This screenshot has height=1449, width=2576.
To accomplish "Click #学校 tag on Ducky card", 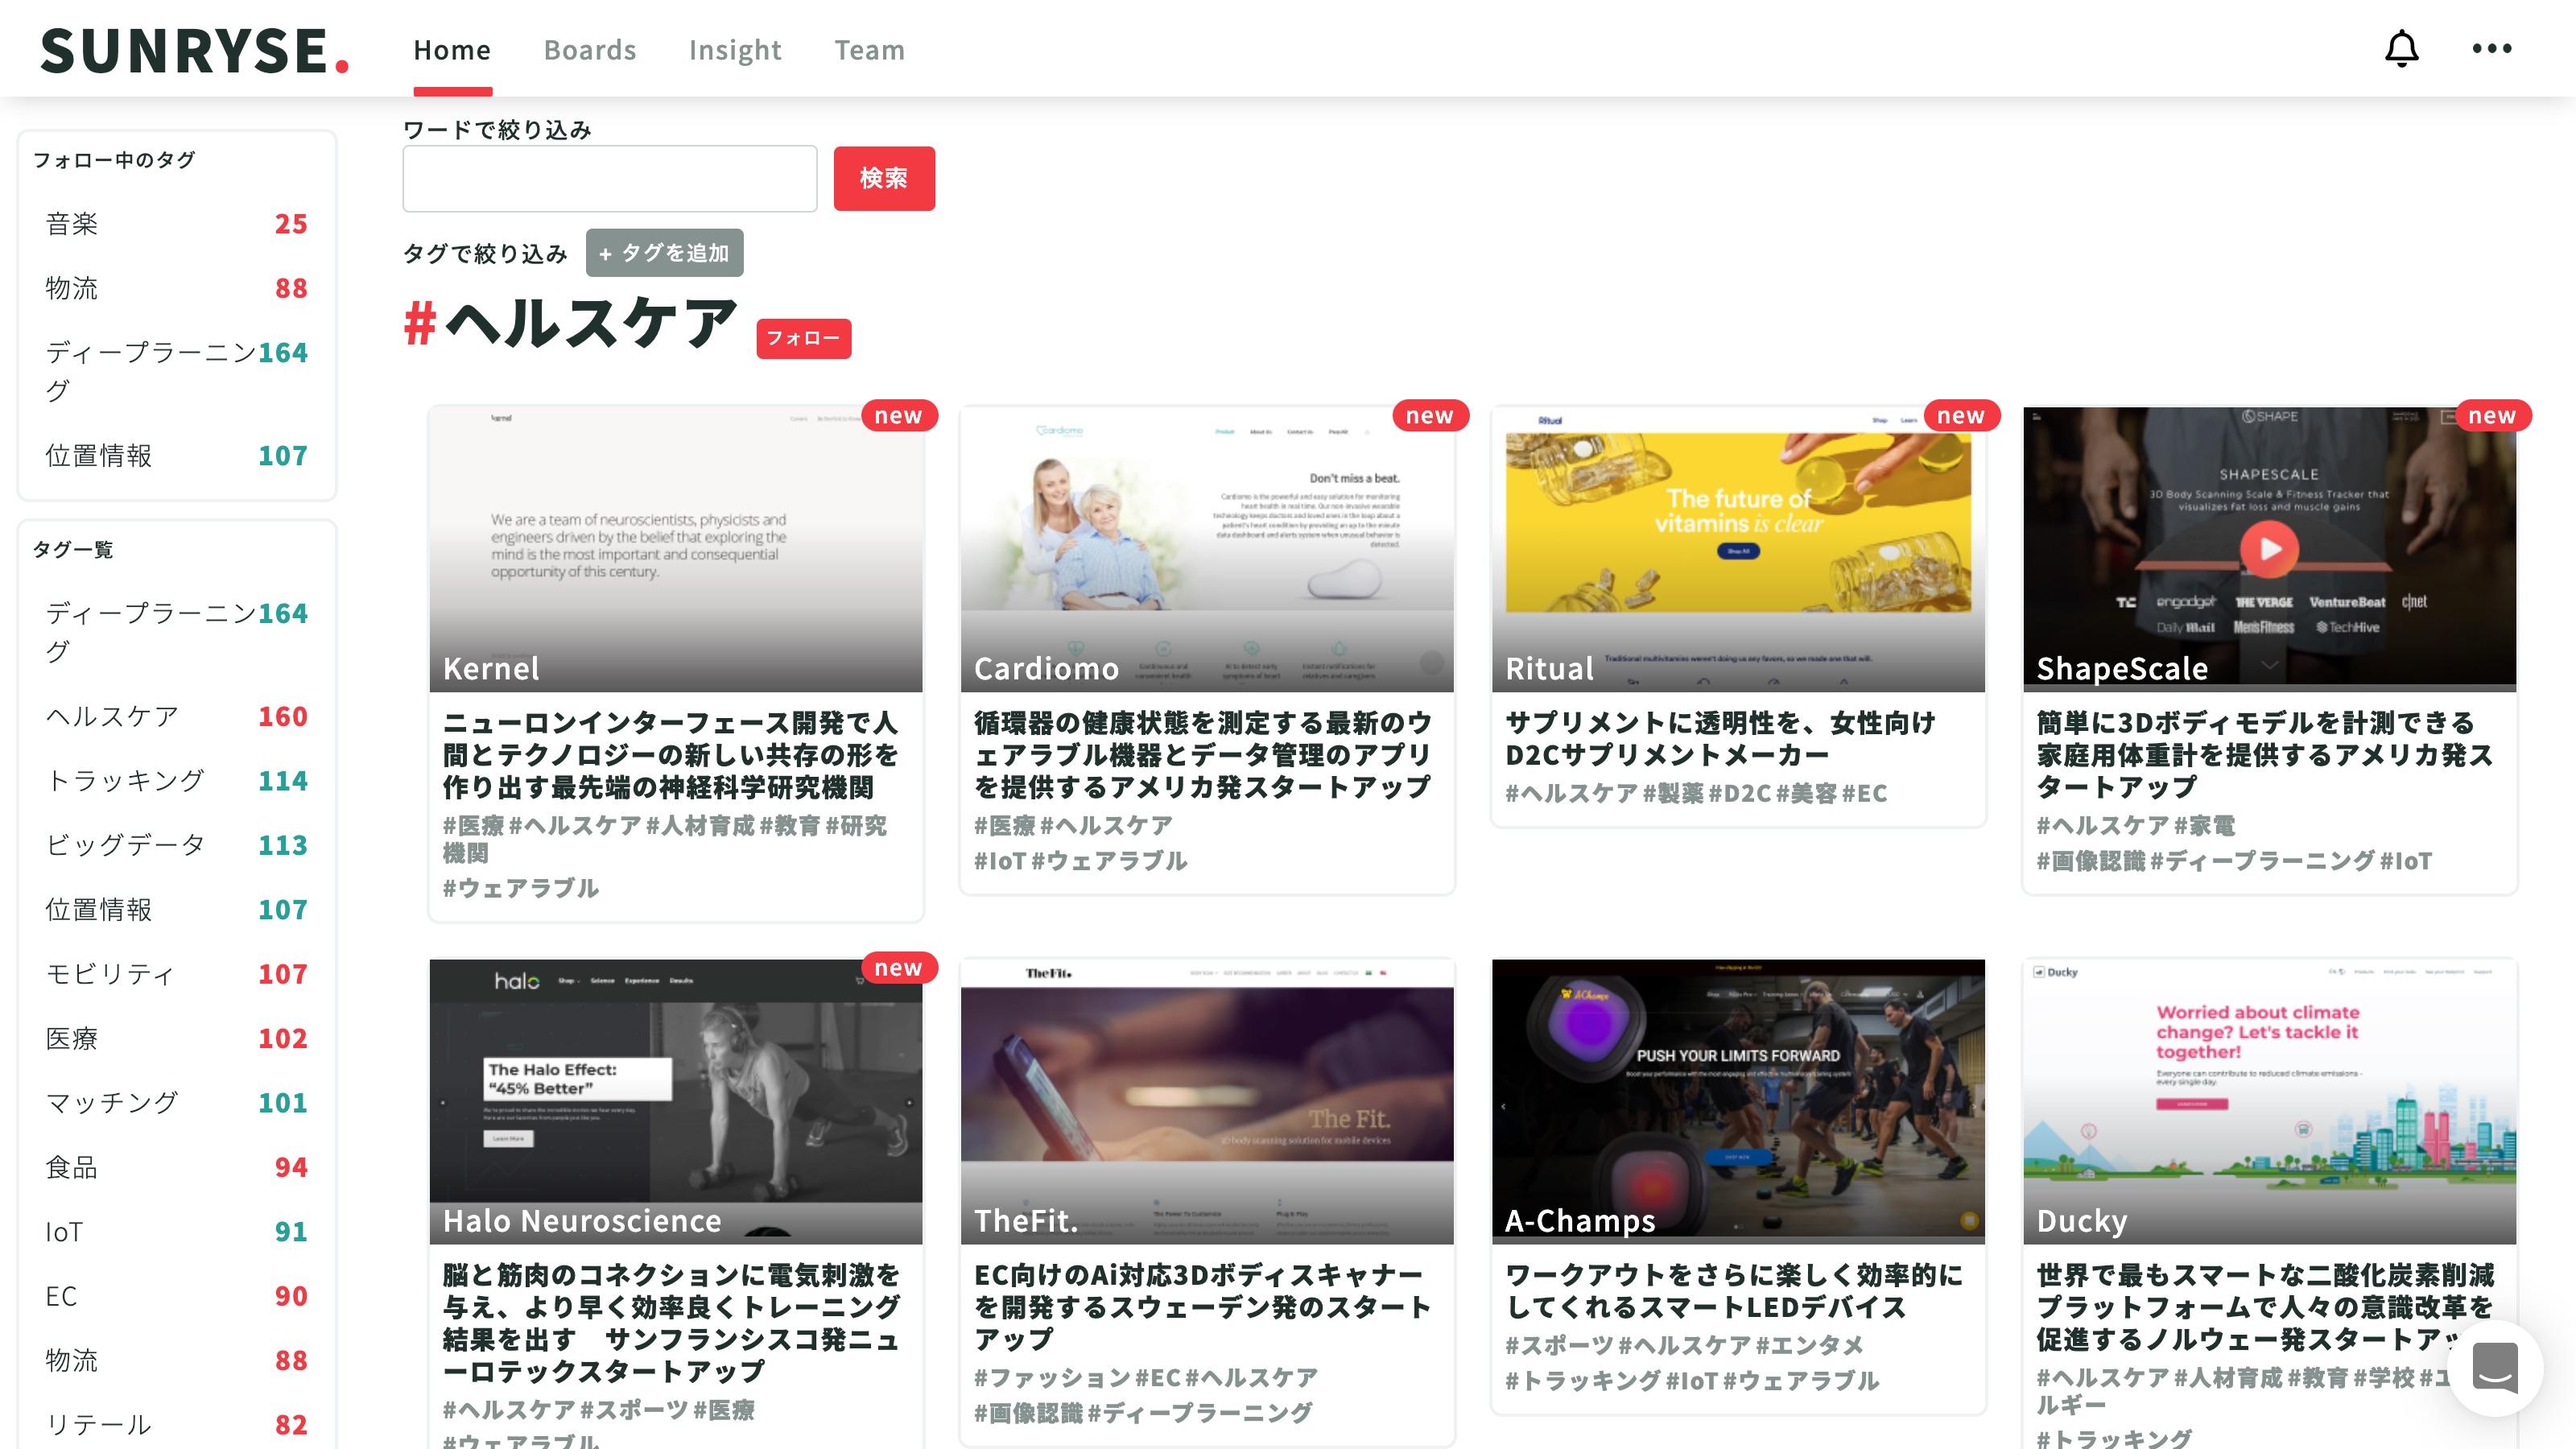I will click(x=2384, y=1378).
